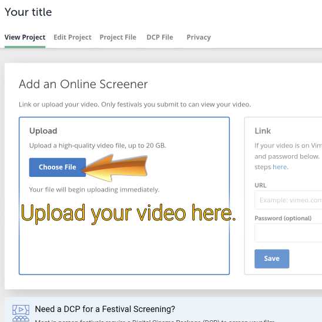Open the View Project tab
The image size is (322, 322).
(25, 37)
